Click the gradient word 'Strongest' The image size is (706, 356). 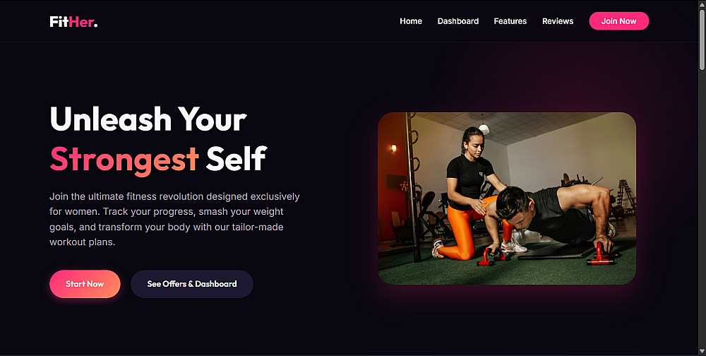click(x=124, y=160)
